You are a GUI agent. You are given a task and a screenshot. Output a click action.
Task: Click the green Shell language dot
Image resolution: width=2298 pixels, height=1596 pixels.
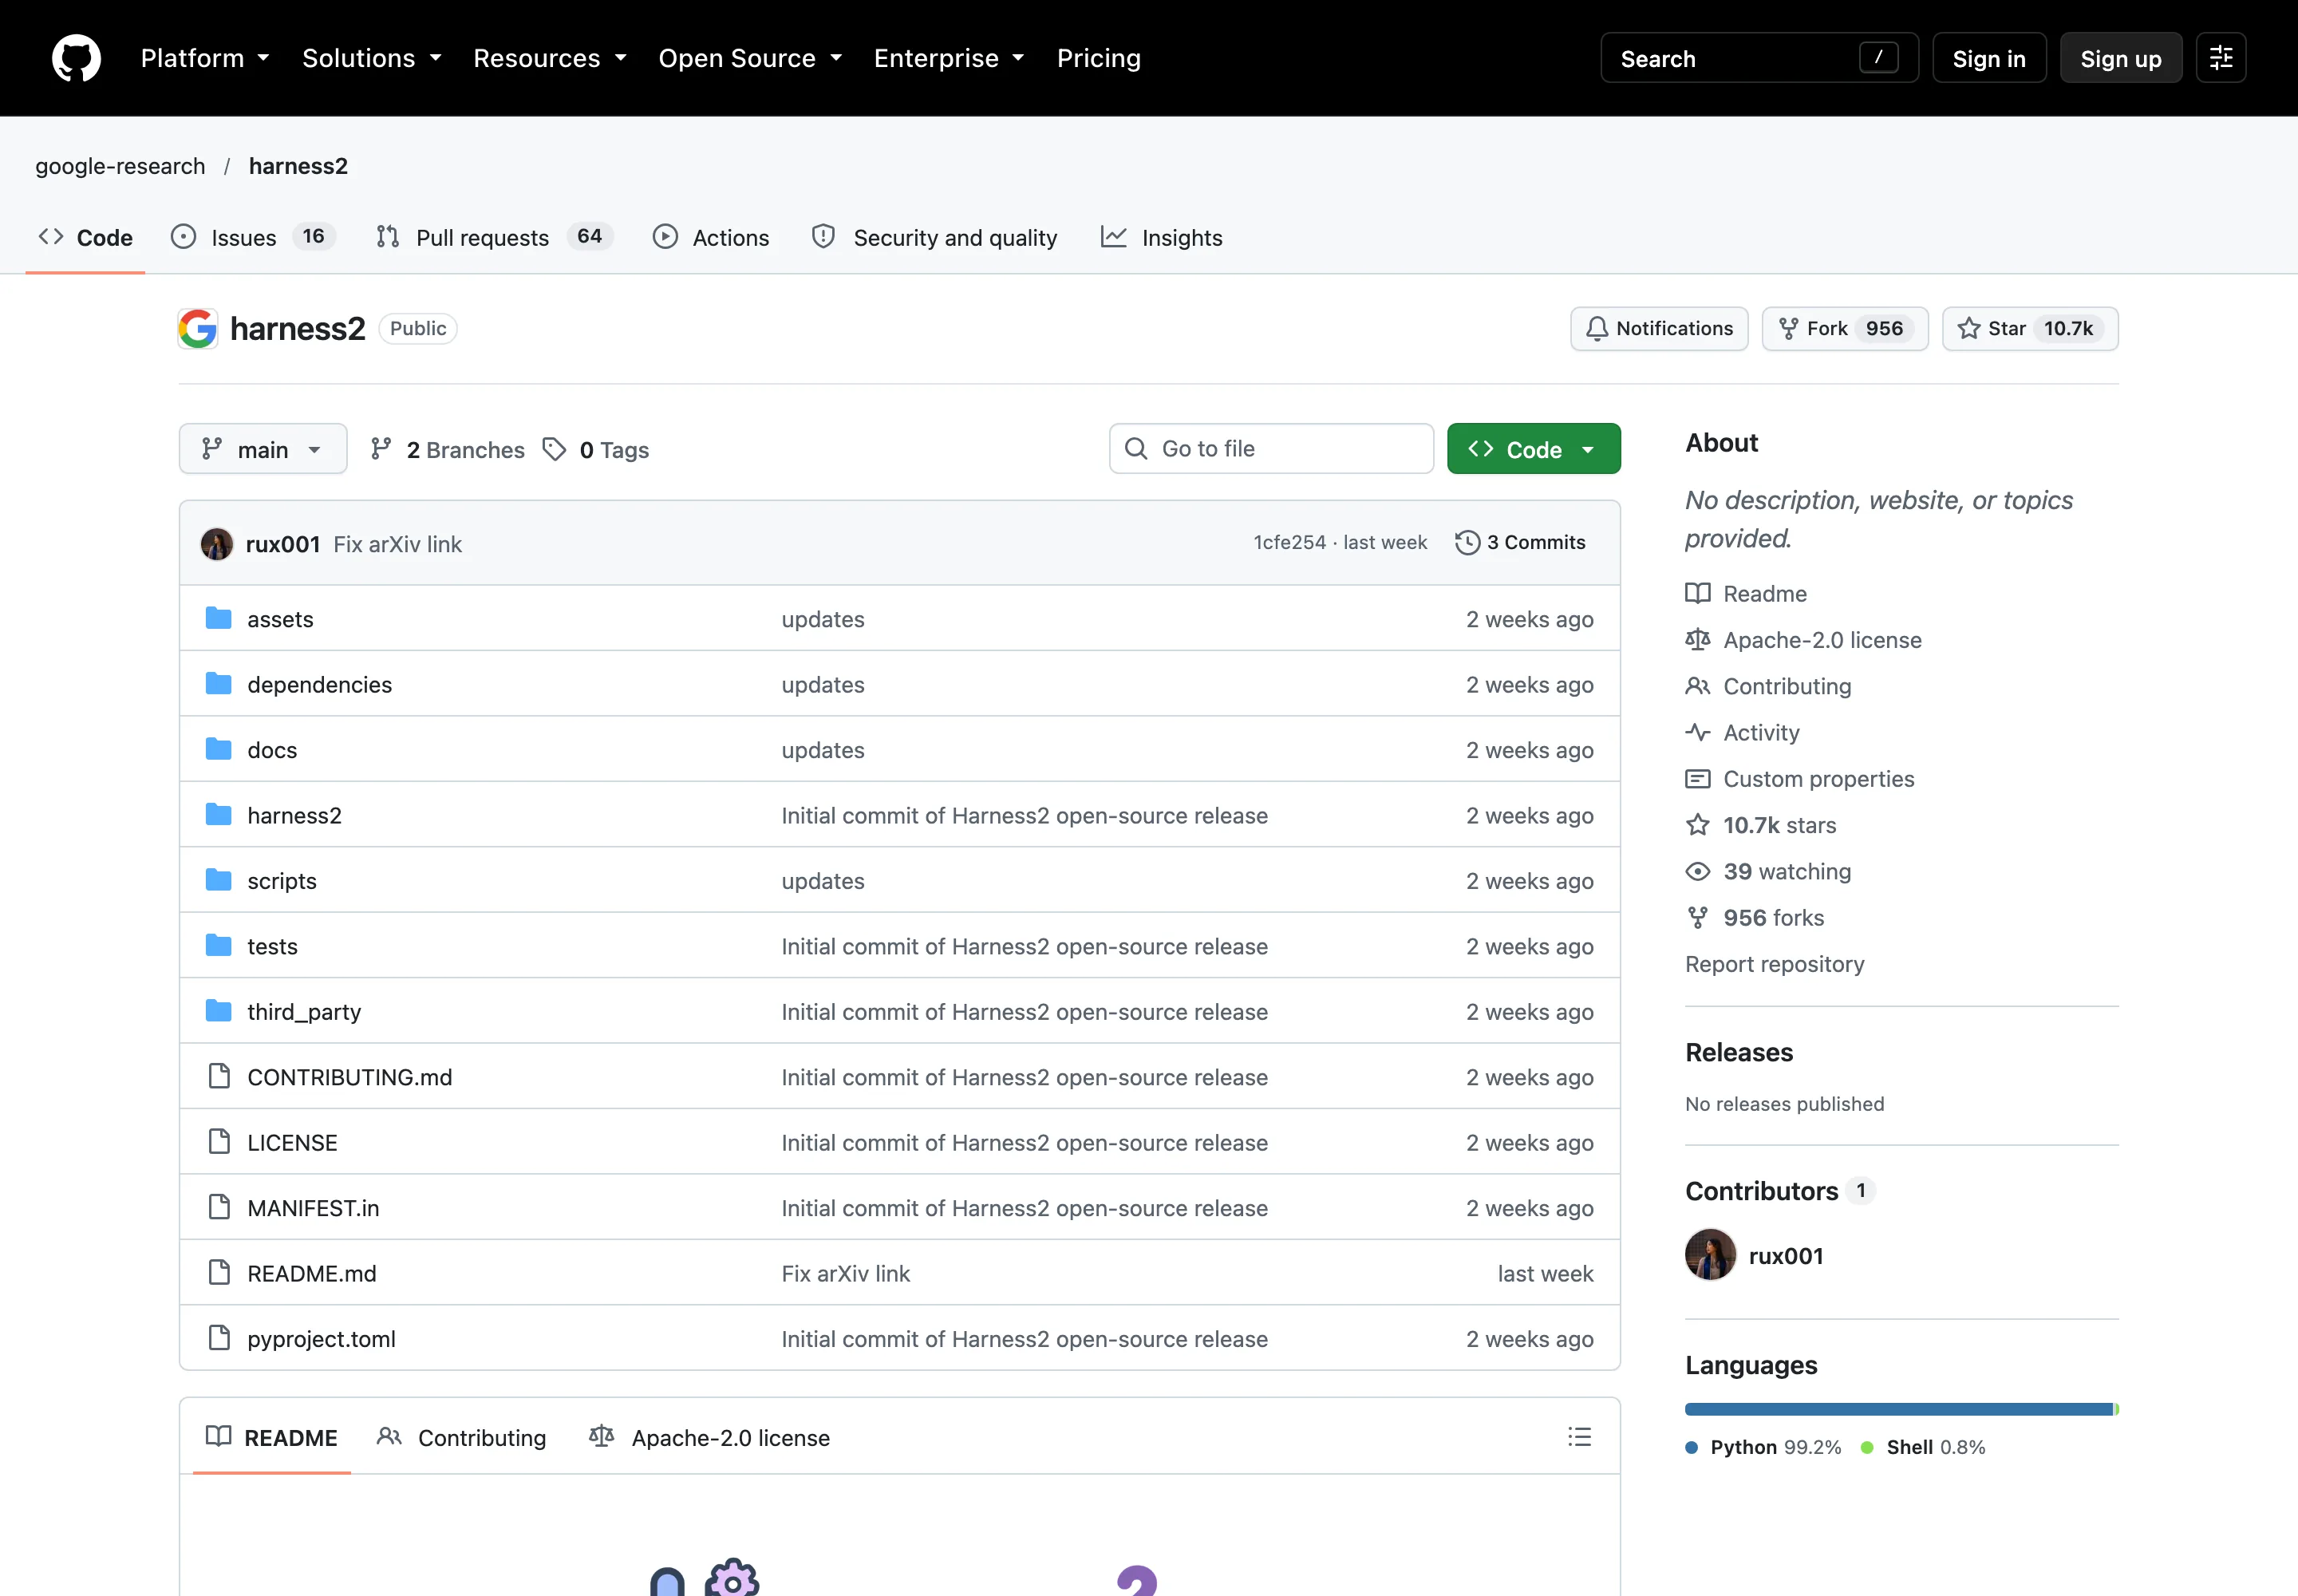click(1866, 1447)
